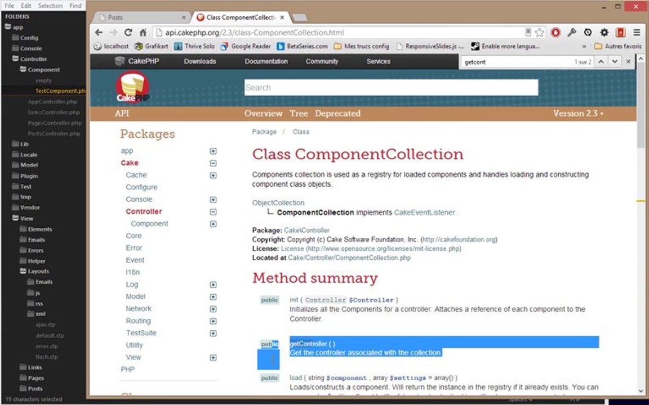Screen dimensions: 649x405
Task: Go to browser home page icon
Action: pyautogui.click(x=143, y=33)
